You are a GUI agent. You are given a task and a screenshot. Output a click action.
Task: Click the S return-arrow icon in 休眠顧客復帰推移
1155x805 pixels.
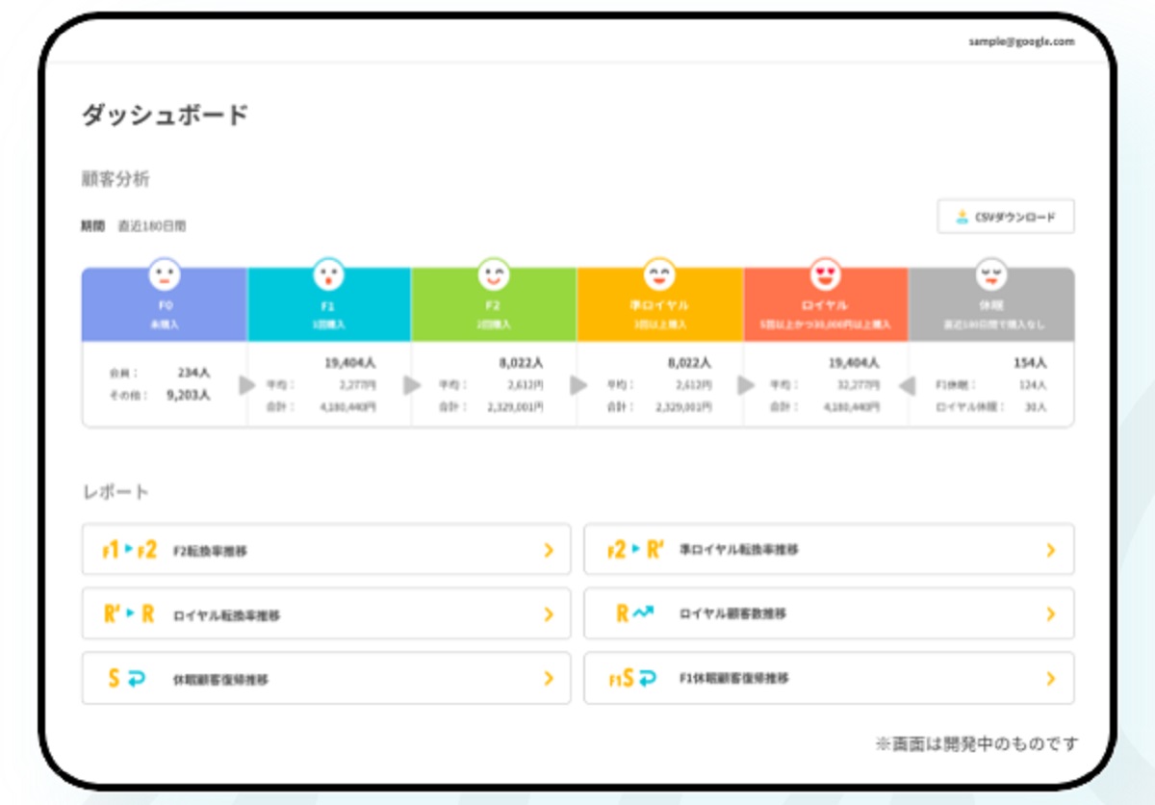(127, 679)
